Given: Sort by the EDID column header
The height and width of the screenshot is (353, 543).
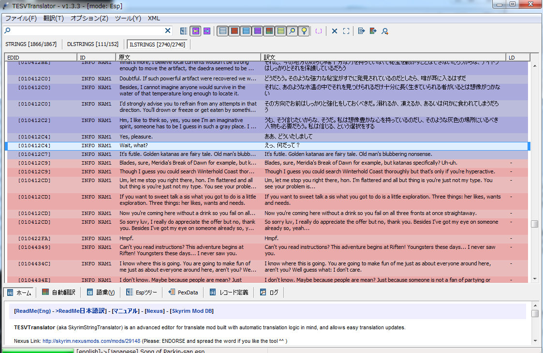Looking at the screenshot, I should point(41,58).
